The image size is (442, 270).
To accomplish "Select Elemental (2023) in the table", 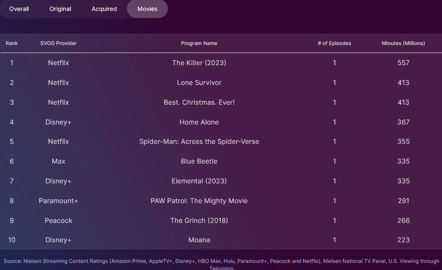I will click(199, 181).
